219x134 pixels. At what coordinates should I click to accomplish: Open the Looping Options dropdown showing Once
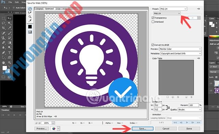(184, 118)
